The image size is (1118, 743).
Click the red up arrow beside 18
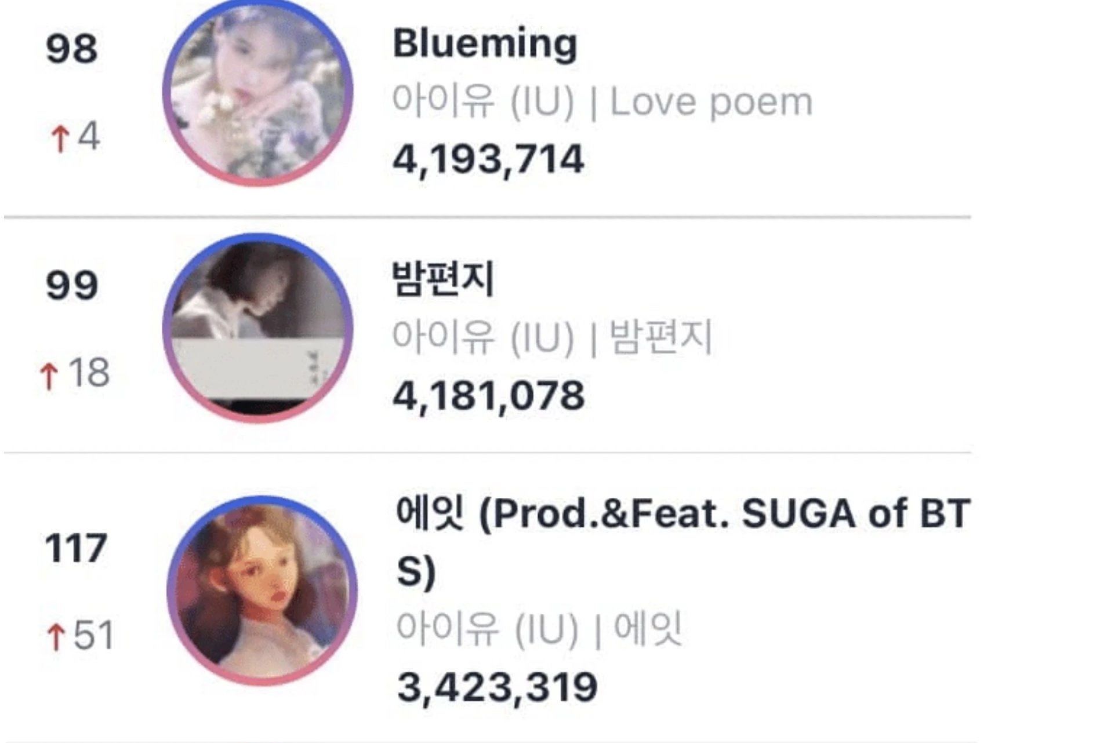click(49, 375)
